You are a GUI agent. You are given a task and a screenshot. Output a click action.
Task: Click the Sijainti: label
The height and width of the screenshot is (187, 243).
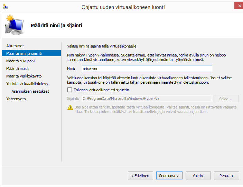tap(73, 98)
